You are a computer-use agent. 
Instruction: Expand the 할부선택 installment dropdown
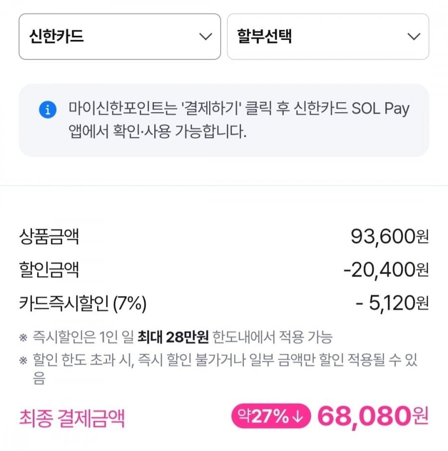point(328,36)
